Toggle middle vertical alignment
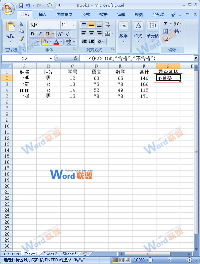Viewport: 200px width, 264px height. tap(91, 25)
